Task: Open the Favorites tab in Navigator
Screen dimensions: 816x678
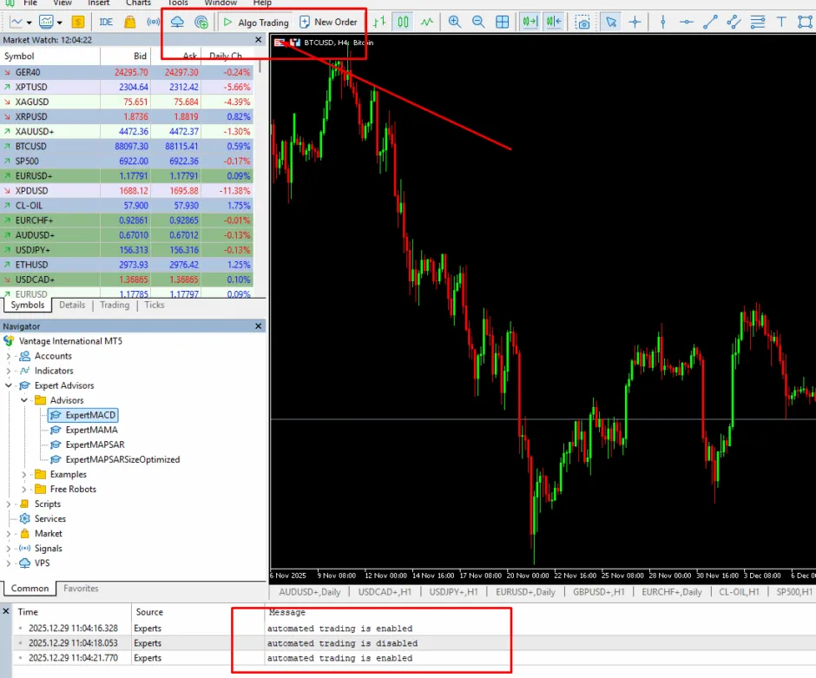Action: click(x=81, y=589)
